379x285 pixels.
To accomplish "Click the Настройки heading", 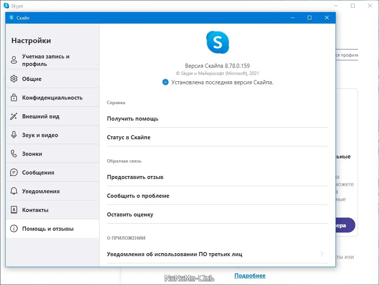I will tap(31, 40).
